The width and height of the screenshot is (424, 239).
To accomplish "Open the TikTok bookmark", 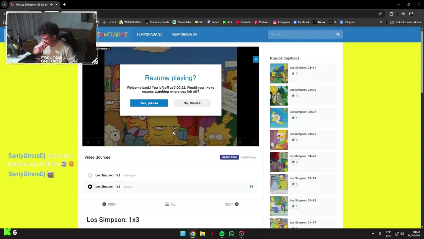I will click(x=319, y=22).
